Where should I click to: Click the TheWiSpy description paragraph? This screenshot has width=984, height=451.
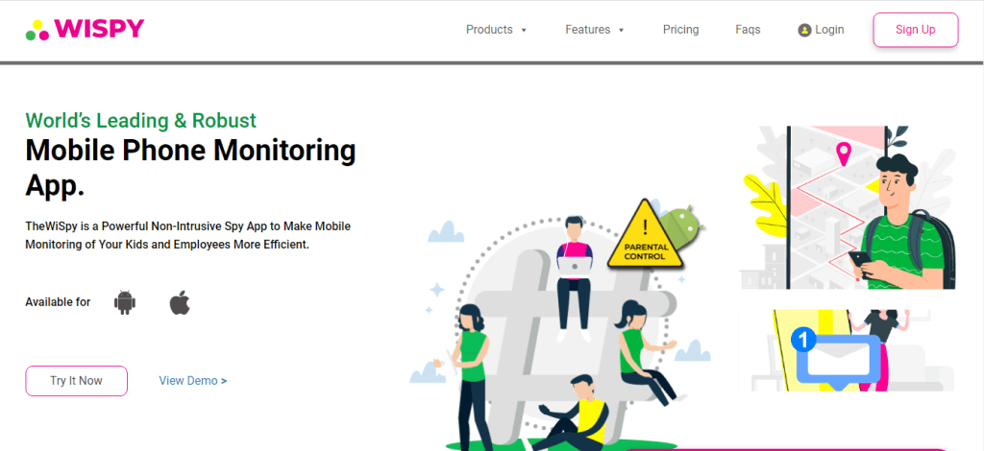187,235
